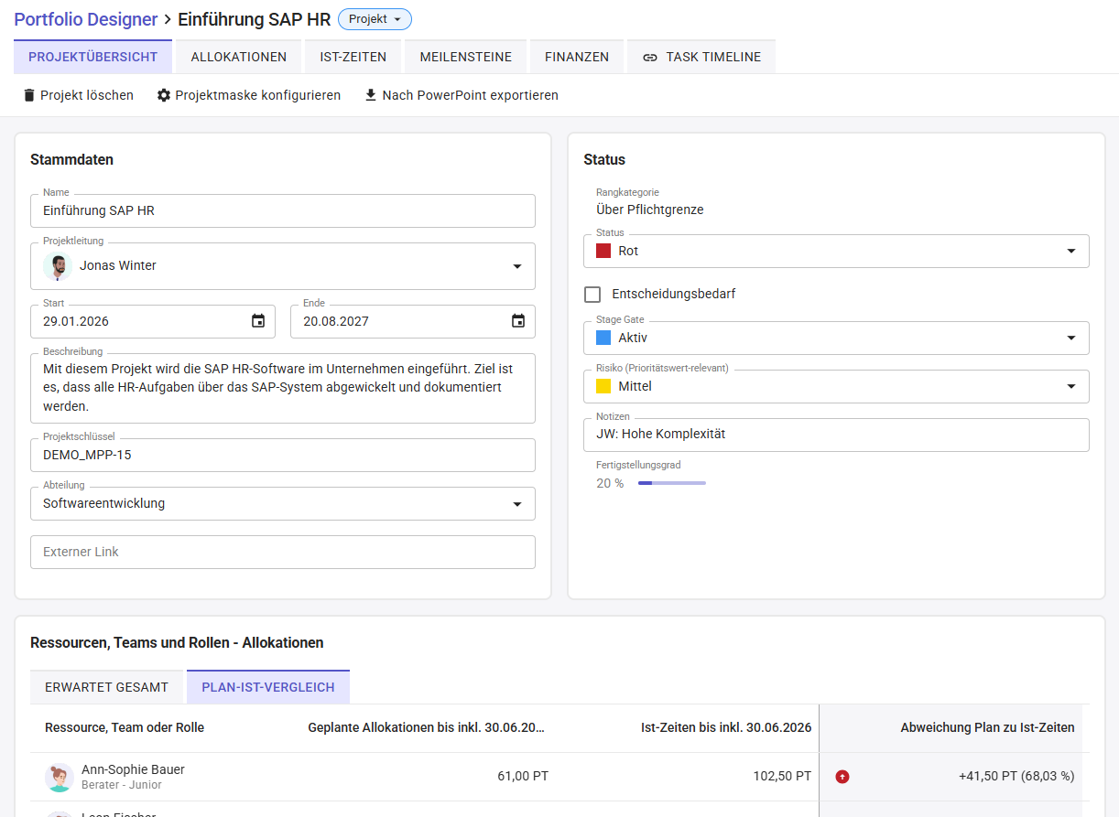Click the Externer Link input field
The image size is (1119, 817).
point(283,552)
